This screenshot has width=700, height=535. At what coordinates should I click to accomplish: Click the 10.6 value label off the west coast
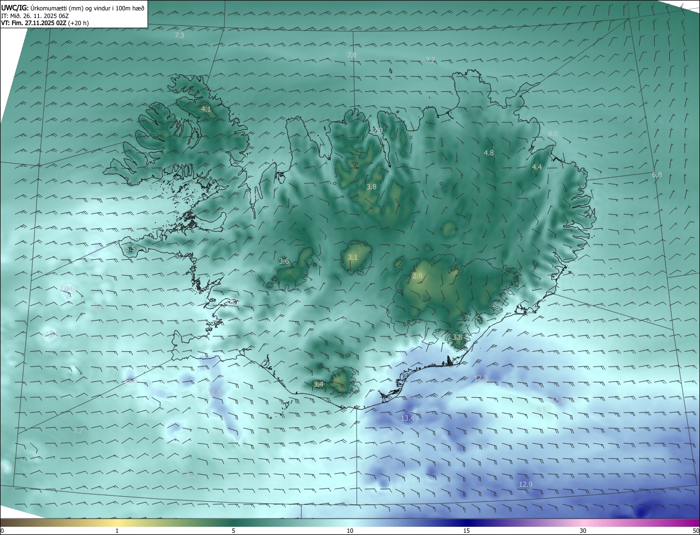[x=68, y=289]
